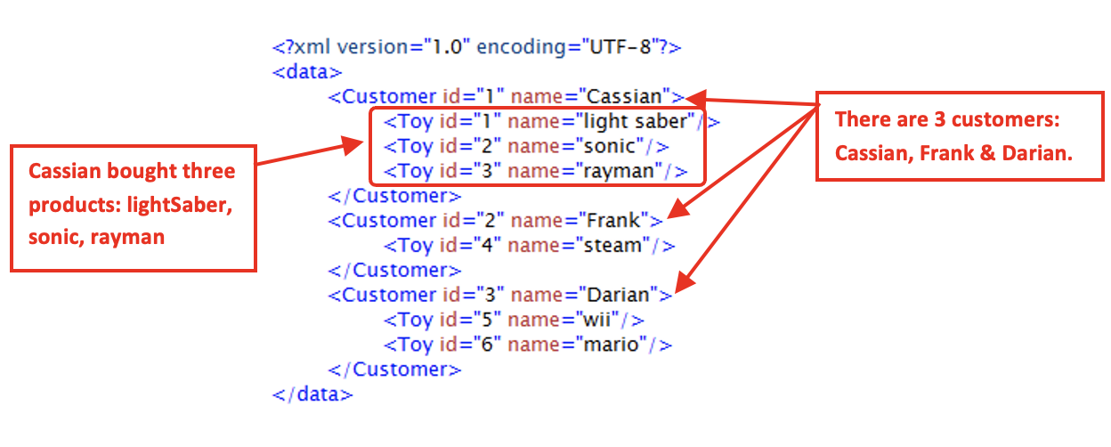Click the closing Customer tag below rayman

[x=394, y=195]
